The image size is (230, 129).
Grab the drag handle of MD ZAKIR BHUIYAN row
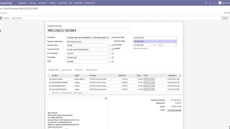[x=50, y=89]
